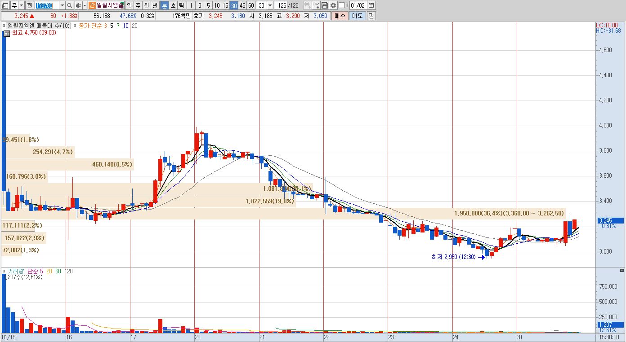Image resolution: width=626 pixels, height=342 pixels.
Task: Click the indicator bars icon after 126/126
Action: 307,5
